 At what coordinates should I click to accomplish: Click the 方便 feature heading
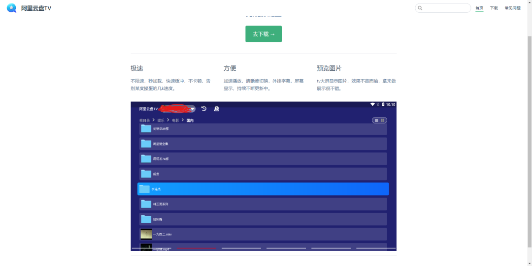[x=230, y=68]
